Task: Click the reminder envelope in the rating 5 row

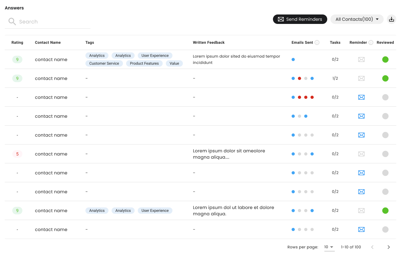Action: [361, 154]
